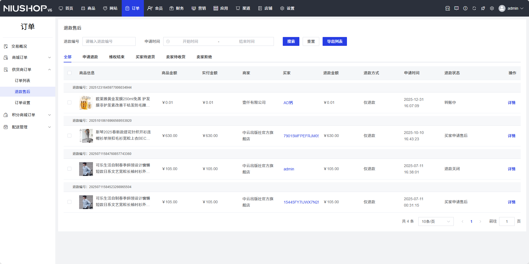
Task: Select the checkbox for the 斯琴 knit cardigan refund
Action: pos(69,136)
